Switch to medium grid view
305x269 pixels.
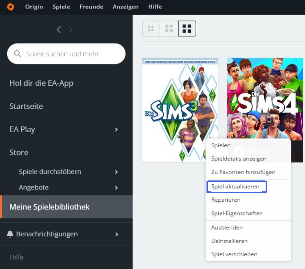click(169, 29)
